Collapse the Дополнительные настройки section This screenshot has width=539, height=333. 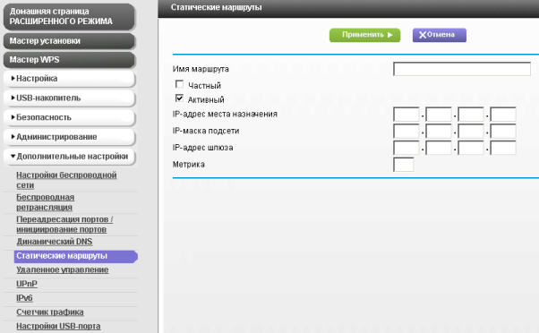coord(69,157)
